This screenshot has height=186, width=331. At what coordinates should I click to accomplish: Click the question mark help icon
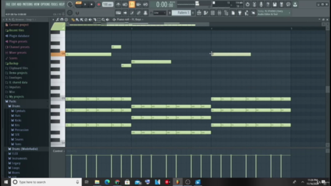pyautogui.click(x=268, y=4)
